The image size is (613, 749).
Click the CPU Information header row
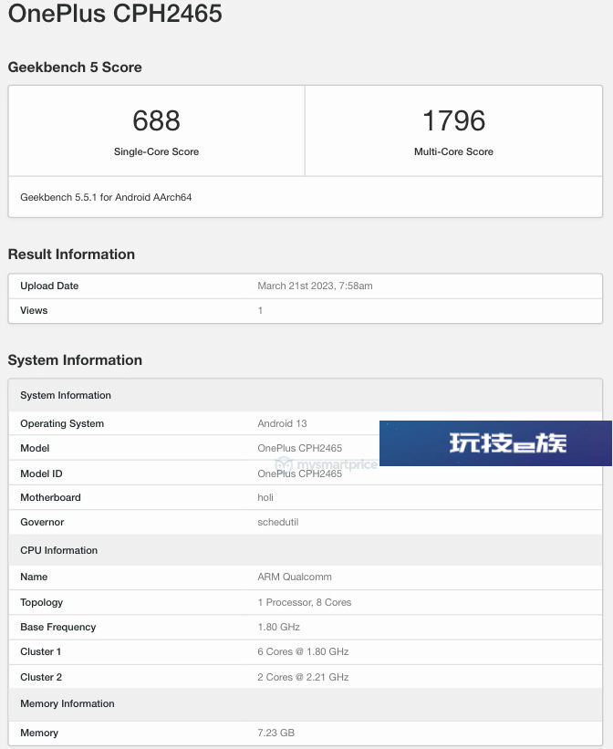tap(306, 550)
